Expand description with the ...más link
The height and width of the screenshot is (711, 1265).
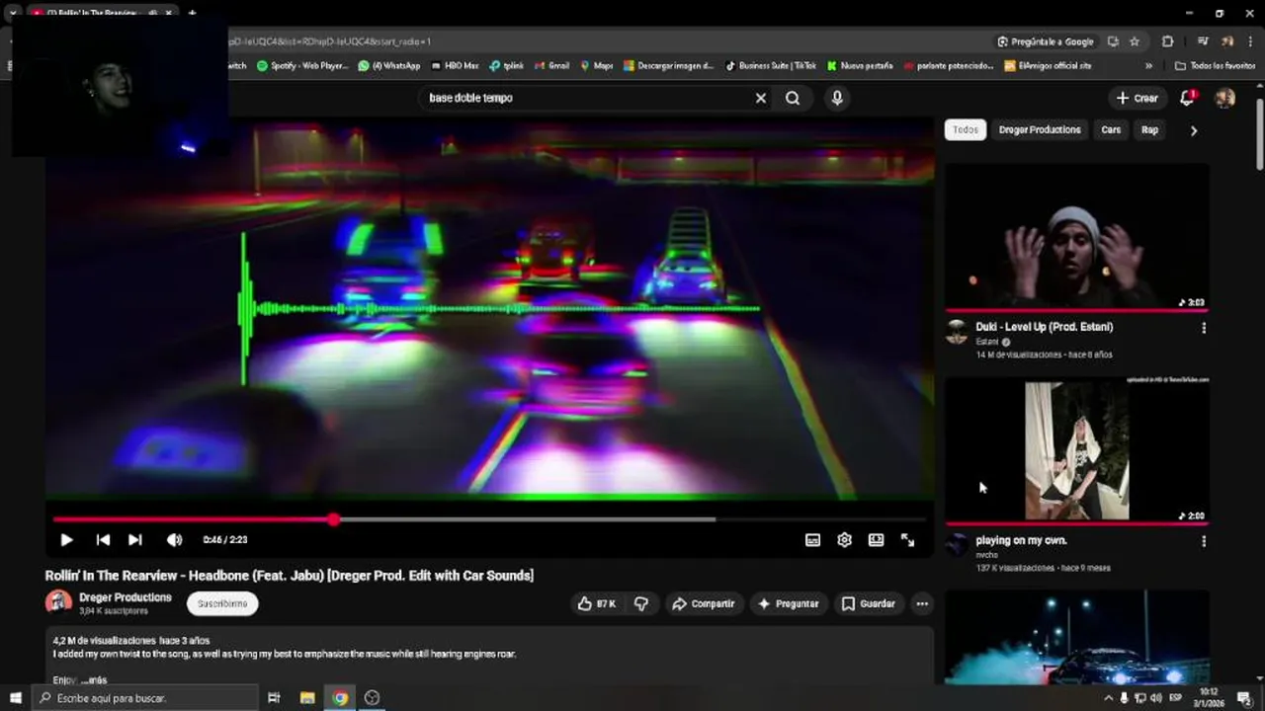pyautogui.click(x=95, y=680)
